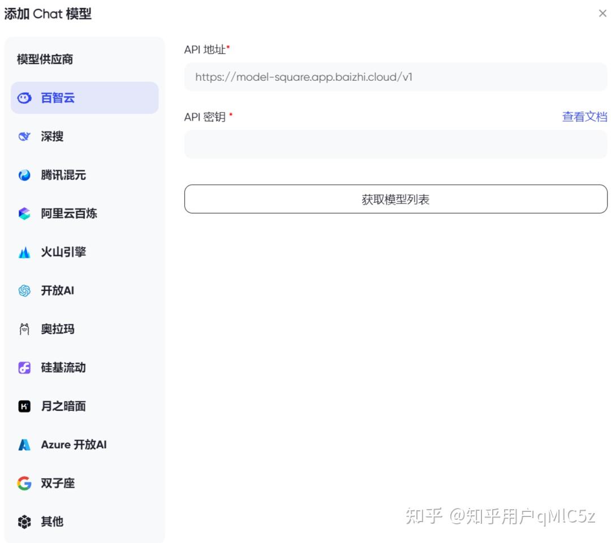Click the 深搜 whale icon
The image size is (611, 543).
coord(24,137)
